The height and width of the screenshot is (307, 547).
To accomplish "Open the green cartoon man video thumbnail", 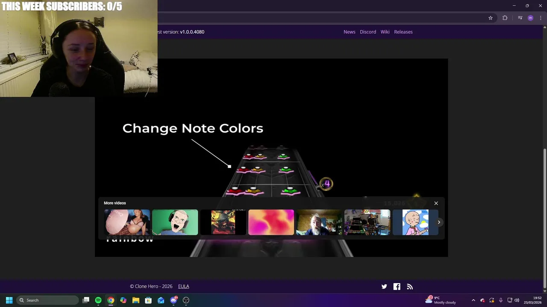I will 175,222.
